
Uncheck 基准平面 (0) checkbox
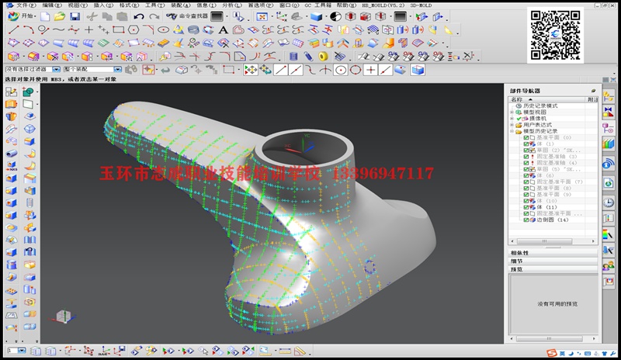point(526,137)
